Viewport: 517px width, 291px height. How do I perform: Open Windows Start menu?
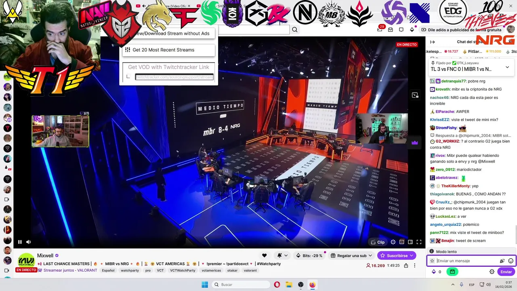click(205, 285)
